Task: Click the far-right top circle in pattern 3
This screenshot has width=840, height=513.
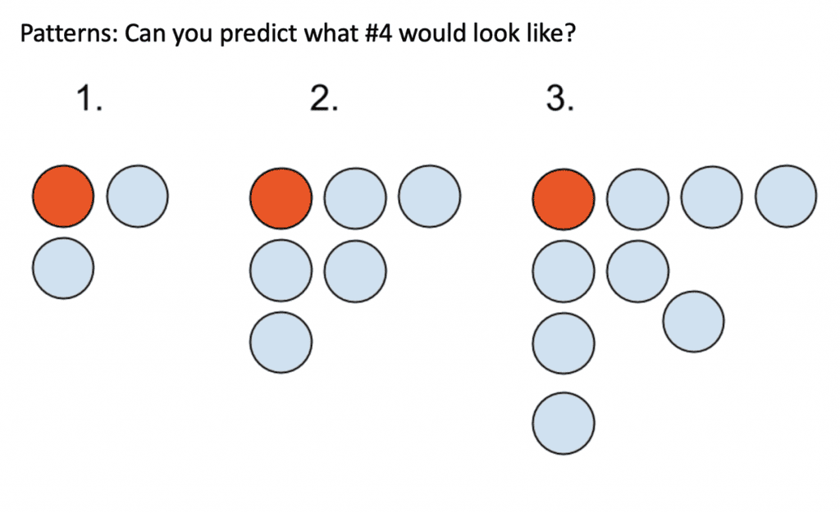Action: click(x=786, y=197)
